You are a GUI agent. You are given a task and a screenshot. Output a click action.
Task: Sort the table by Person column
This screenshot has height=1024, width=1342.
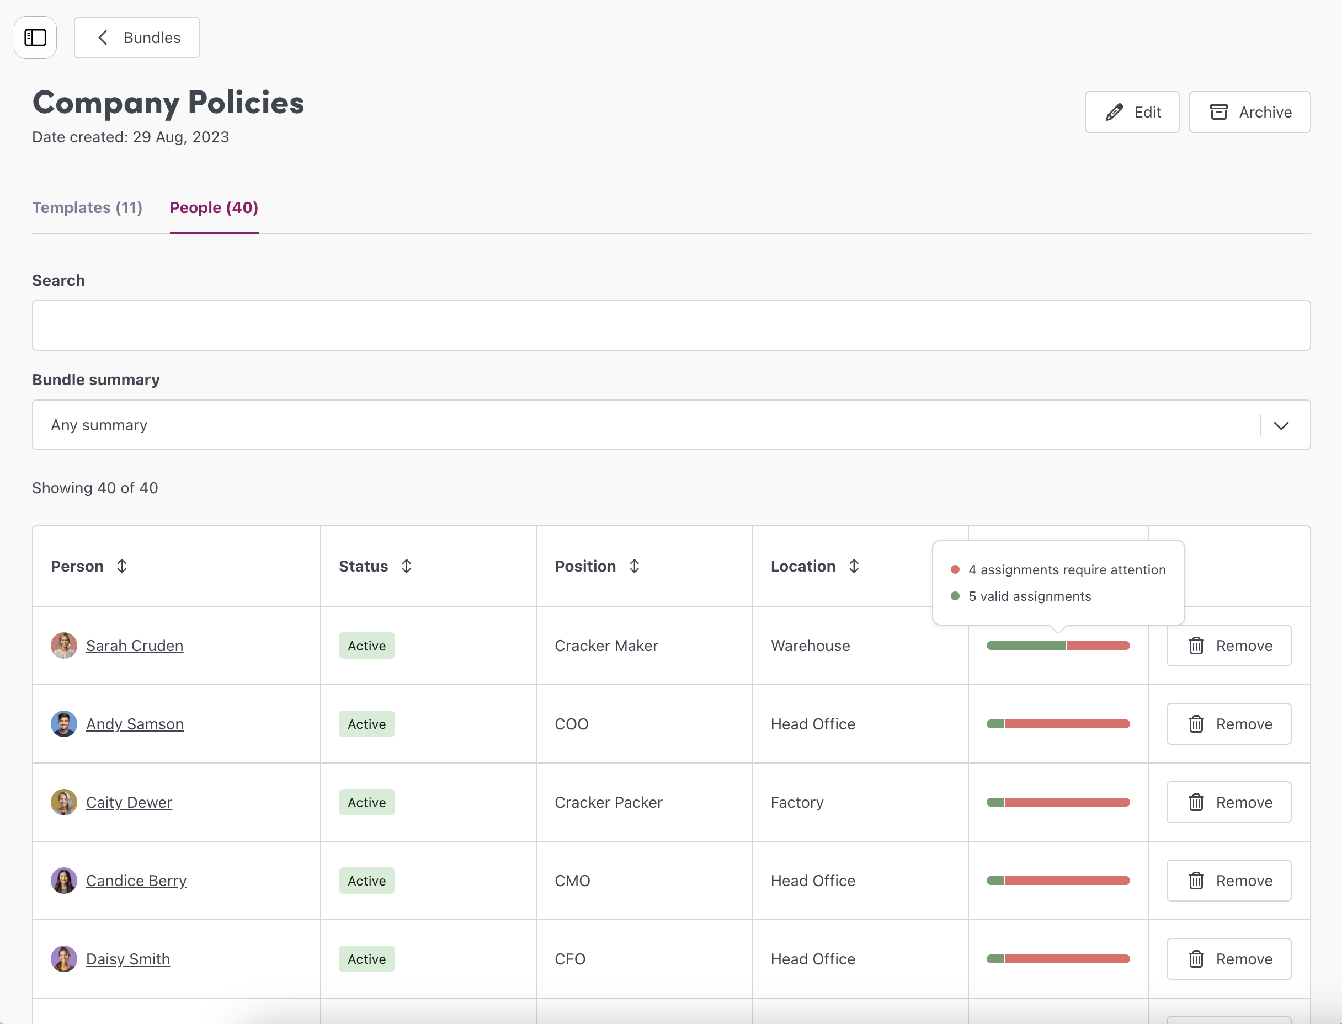coord(121,566)
